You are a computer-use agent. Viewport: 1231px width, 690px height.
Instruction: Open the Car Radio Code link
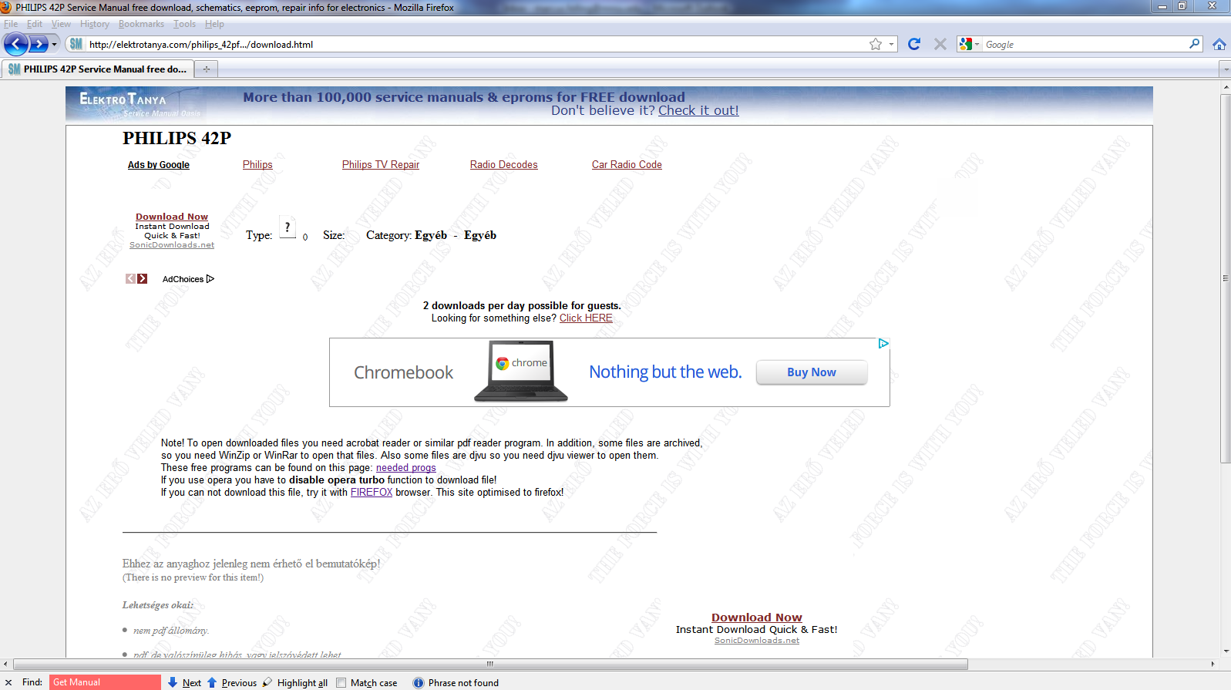pyautogui.click(x=627, y=165)
